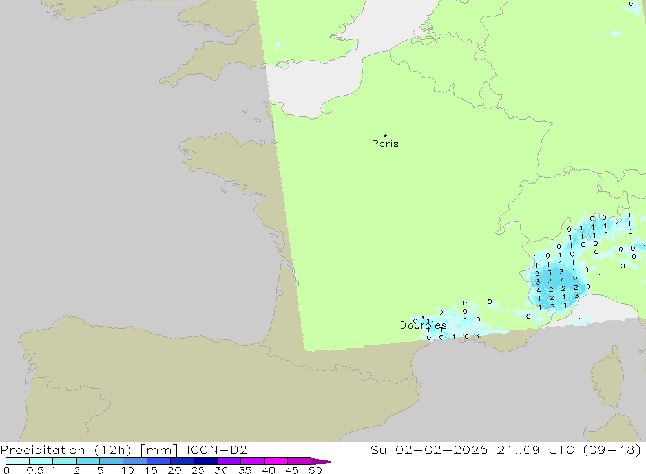Select the 0.5–1 mm legend color box

[41, 461]
